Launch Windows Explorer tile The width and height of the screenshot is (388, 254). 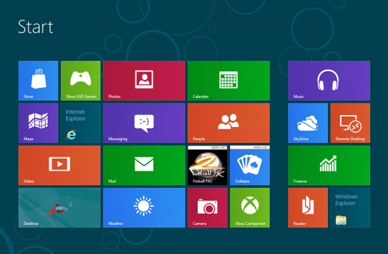pos(350,207)
